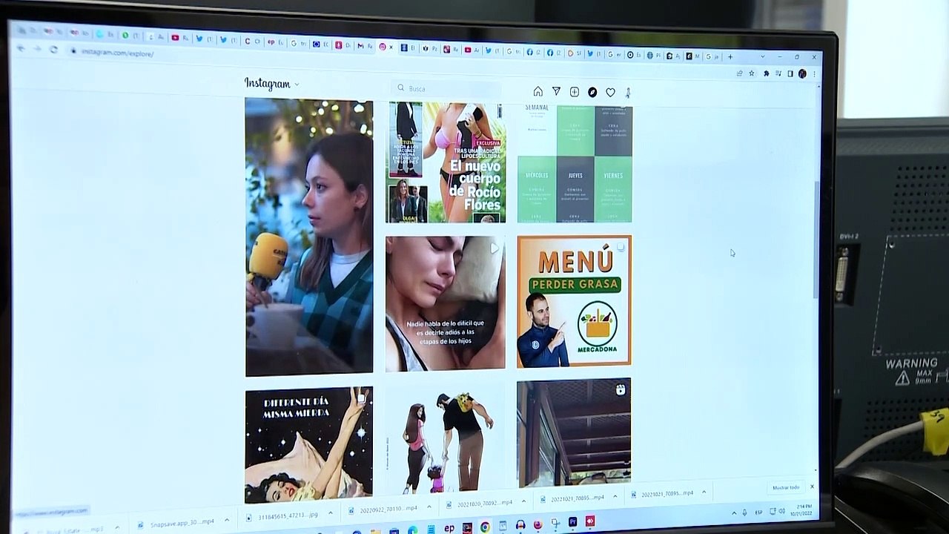Reload the Instagram page
The image size is (949, 534).
(x=53, y=50)
